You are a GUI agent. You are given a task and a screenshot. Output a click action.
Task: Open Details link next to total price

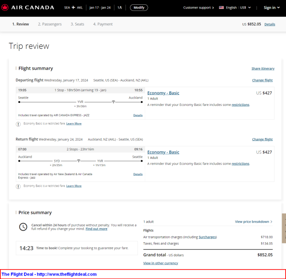tap(270, 24)
